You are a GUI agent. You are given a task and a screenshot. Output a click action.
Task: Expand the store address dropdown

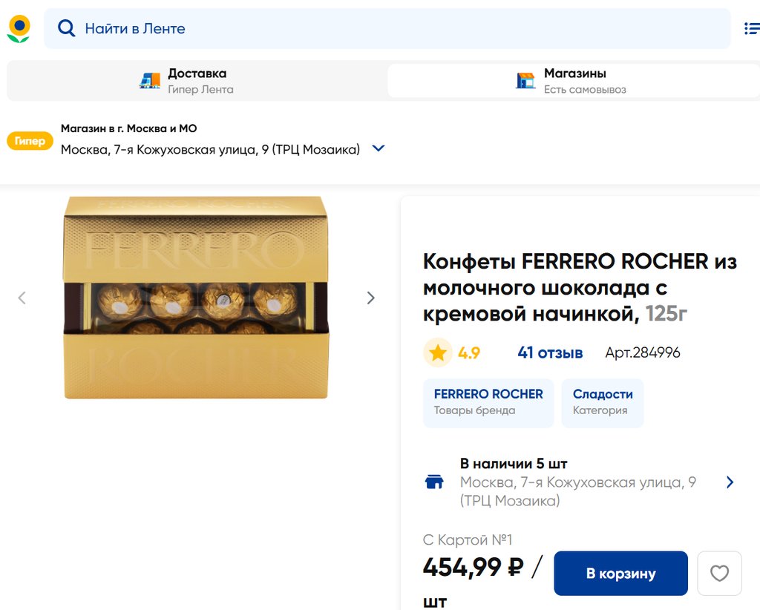[379, 148]
